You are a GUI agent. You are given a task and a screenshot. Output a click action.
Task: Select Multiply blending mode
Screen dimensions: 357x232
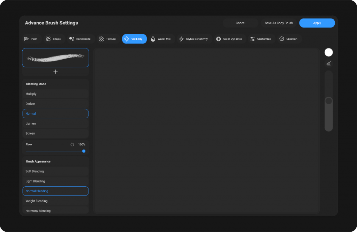(x=55, y=94)
